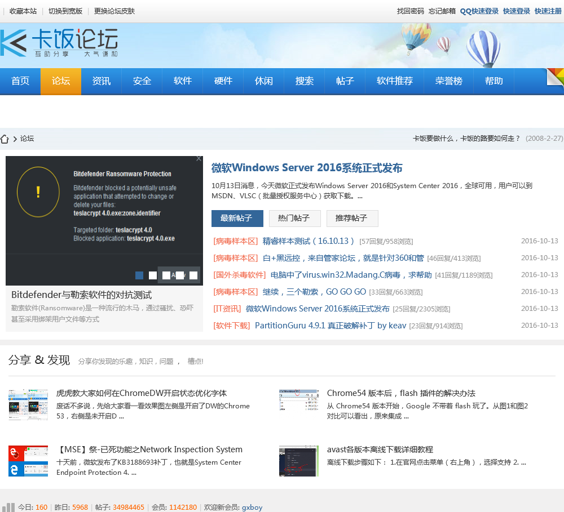The image size is (564, 512).
Task: Click [IT资讯] category tag
Action: pos(227,309)
